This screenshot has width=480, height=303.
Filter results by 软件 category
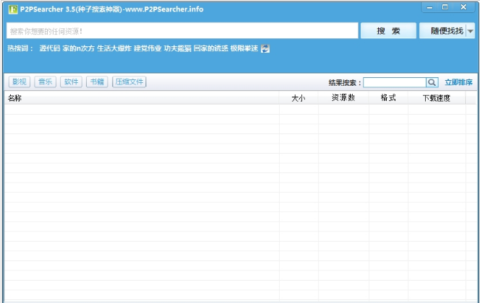coord(71,82)
